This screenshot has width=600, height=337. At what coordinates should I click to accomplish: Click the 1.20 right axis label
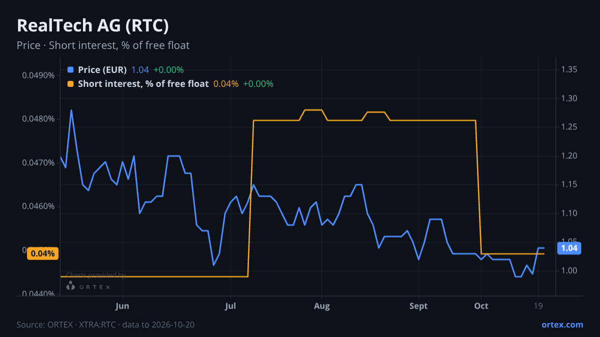click(x=569, y=156)
